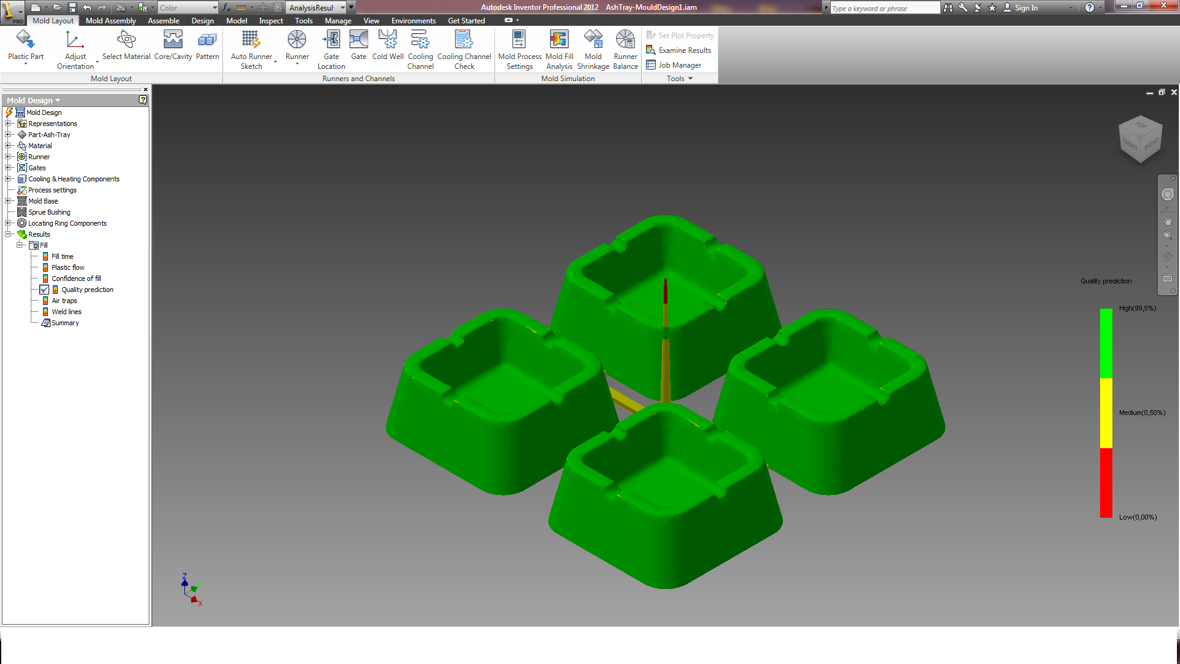Launch Adjust Orientation tool
The image size is (1180, 664).
[76, 49]
